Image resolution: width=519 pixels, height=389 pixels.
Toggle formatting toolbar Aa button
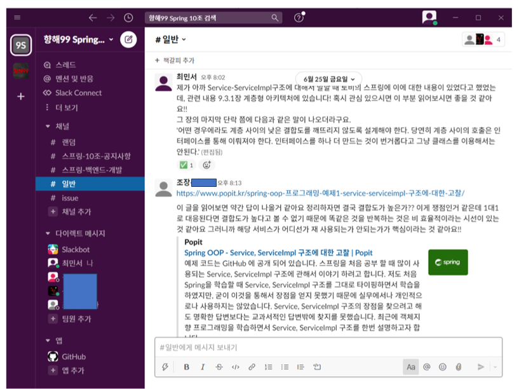click(x=411, y=367)
